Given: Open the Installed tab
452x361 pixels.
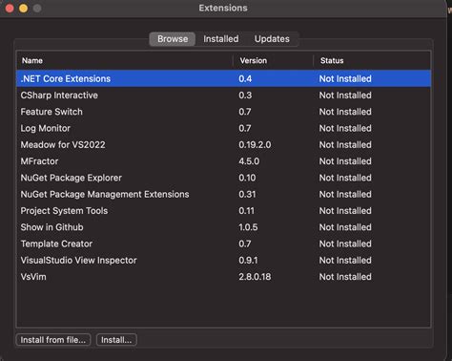Looking at the screenshot, I should pyautogui.click(x=221, y=39).
